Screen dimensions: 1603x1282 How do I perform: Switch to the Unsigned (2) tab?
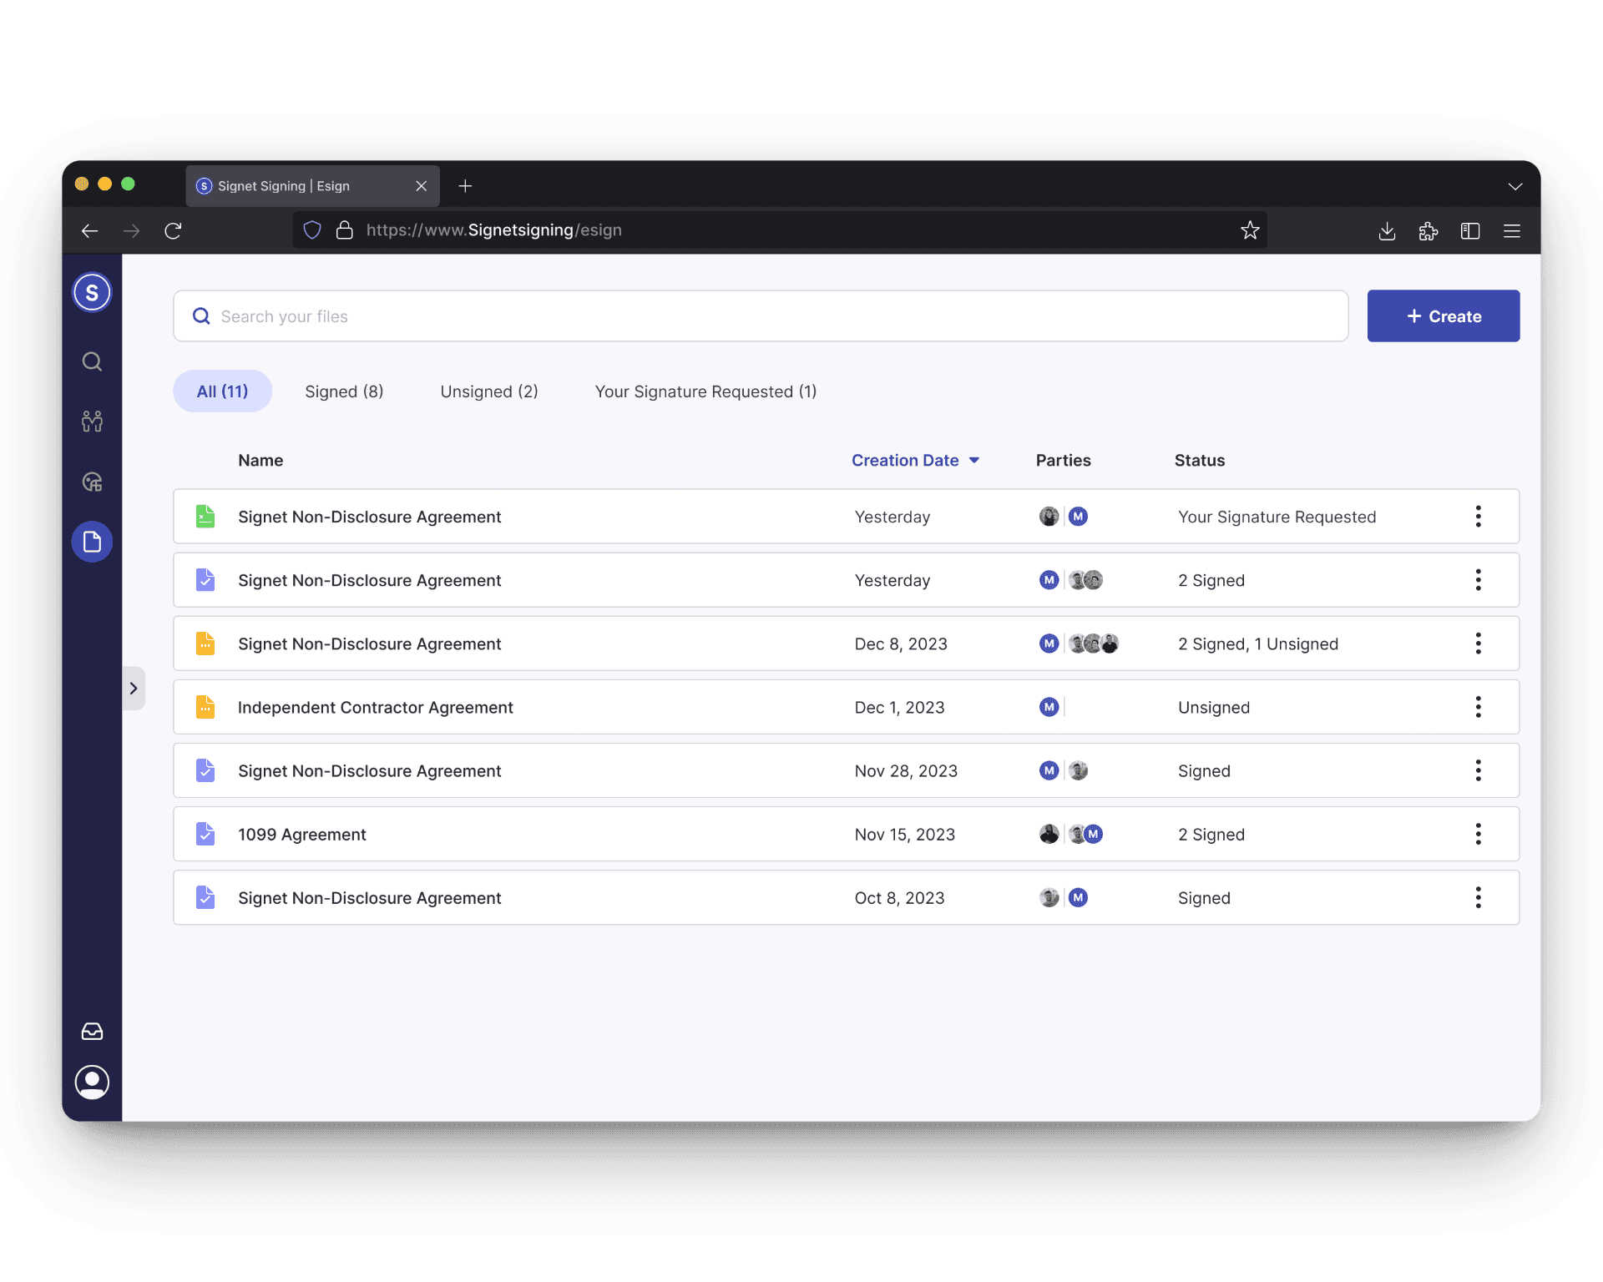click(489, 391)
